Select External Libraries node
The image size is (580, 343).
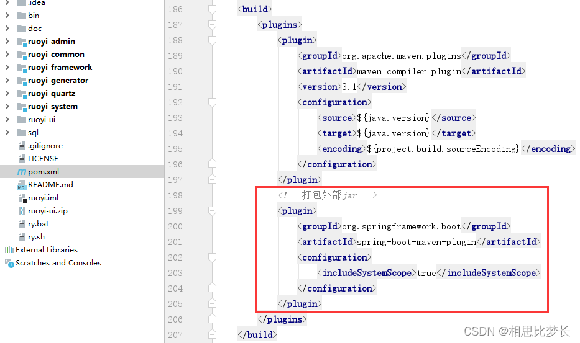point(47,250)
